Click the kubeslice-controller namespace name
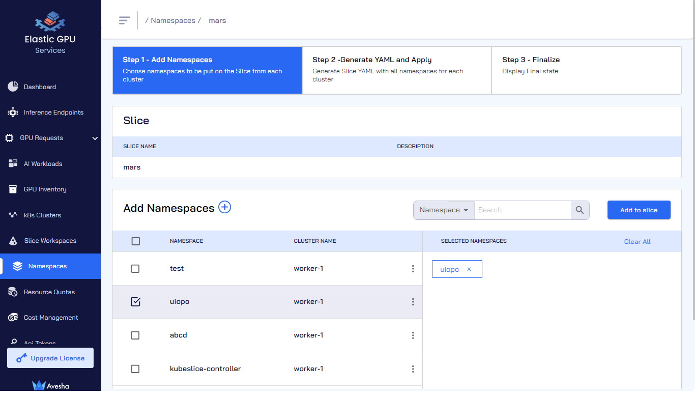 (205, 369)
